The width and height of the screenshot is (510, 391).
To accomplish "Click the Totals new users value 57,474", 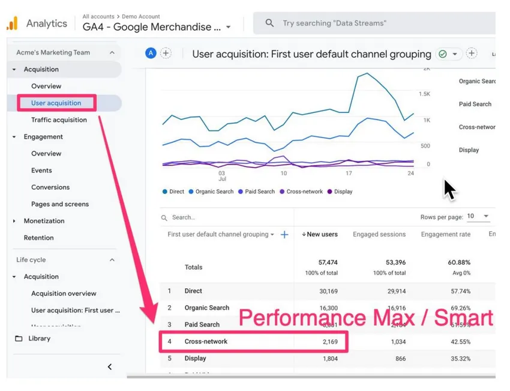I will (328, 262).
